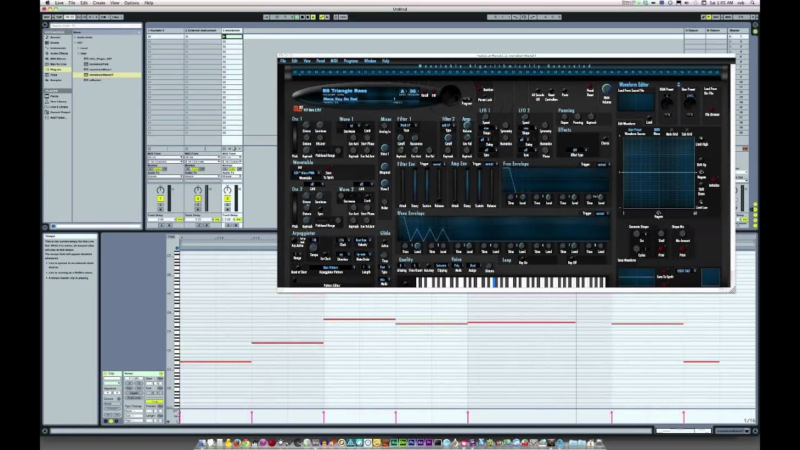Toggle the track 1 activator button
800x450 pixels.
coord(161,199)
